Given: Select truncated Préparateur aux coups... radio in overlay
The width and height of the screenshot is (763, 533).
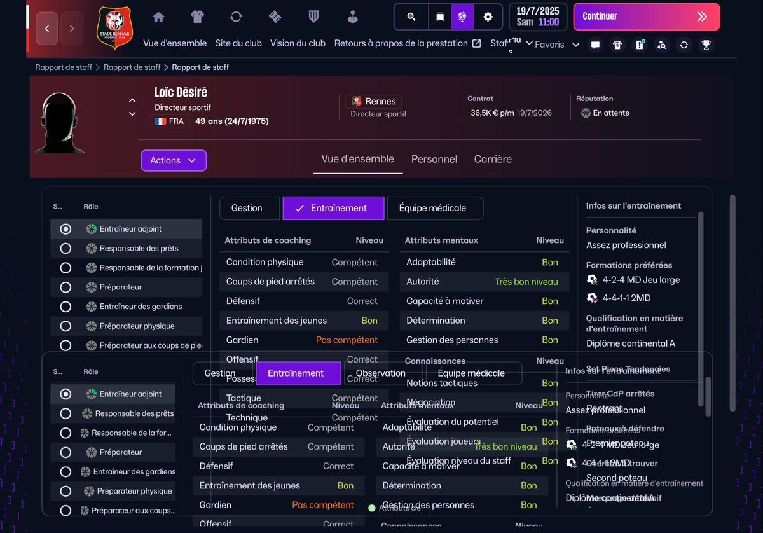Looking at the screenshot, I should 65,510.
